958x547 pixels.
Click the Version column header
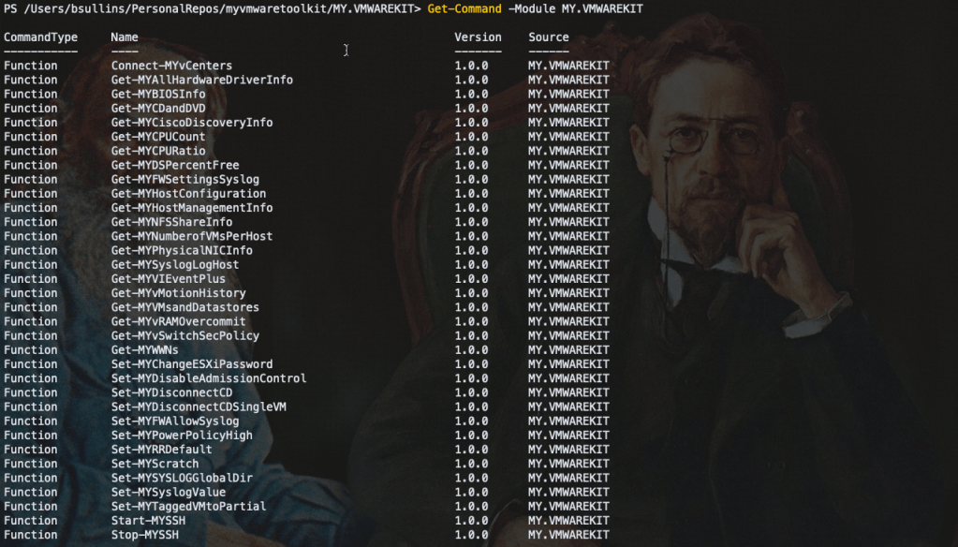[x=478, y=37]
